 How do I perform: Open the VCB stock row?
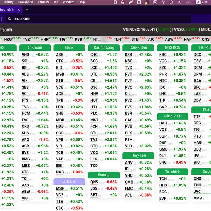[69, 87]
